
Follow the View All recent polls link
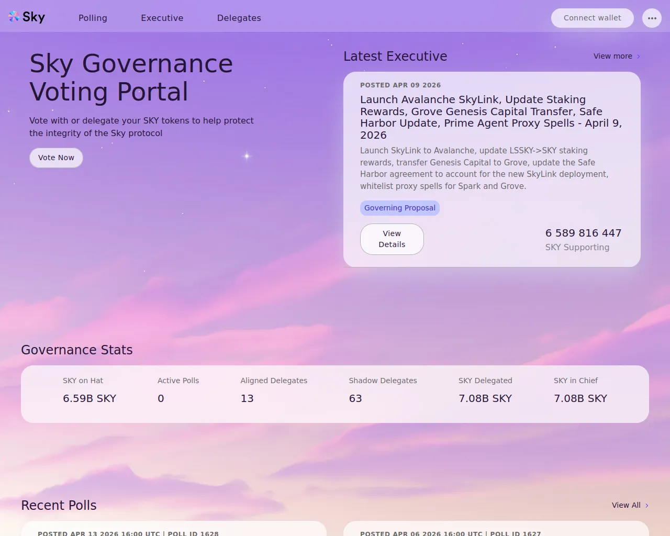point(630,505)
